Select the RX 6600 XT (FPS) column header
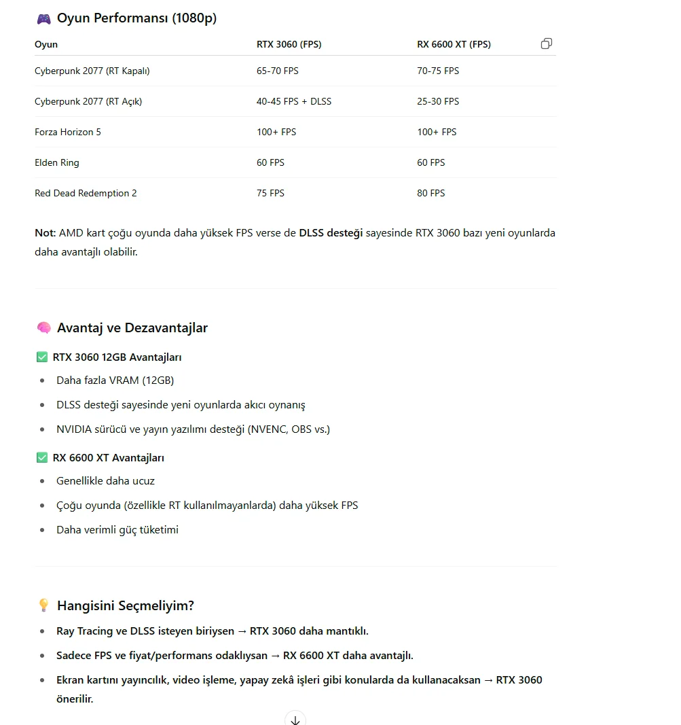Screen dimensions: 681x725 tap(454, 45)
